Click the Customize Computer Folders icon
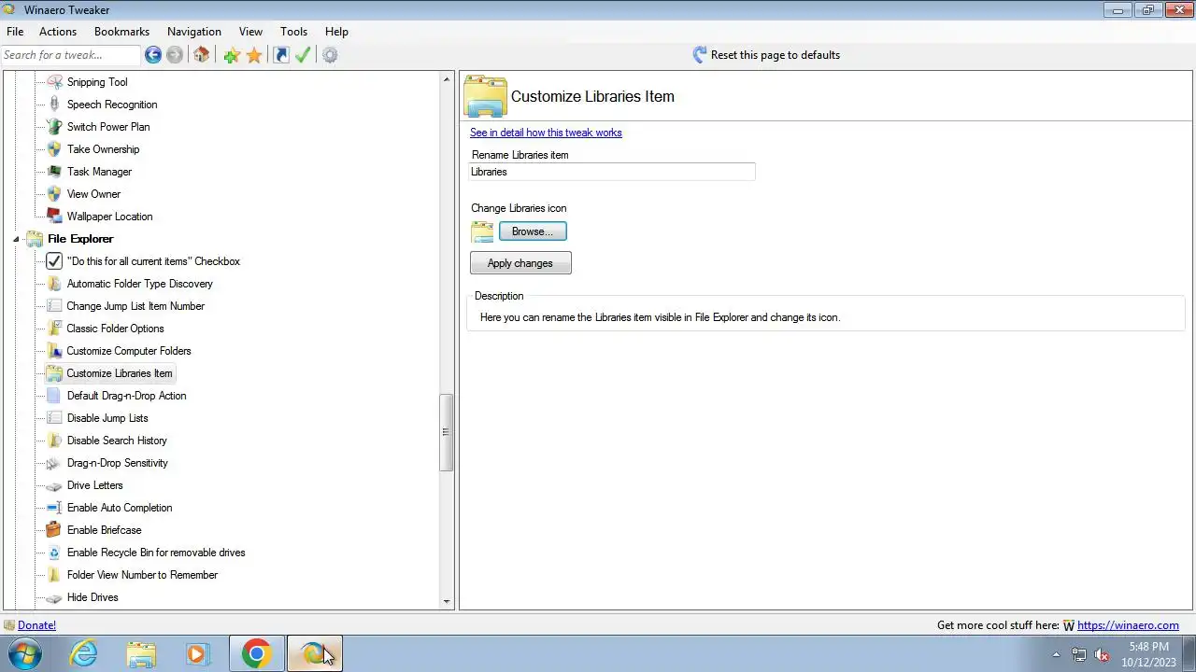Screen dimensions: 1196x672 pyautogui.click(x=54, y=351)
